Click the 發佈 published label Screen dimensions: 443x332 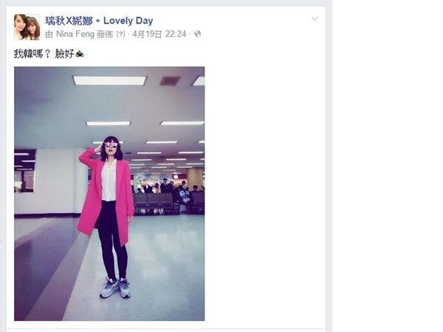point(105,35)
